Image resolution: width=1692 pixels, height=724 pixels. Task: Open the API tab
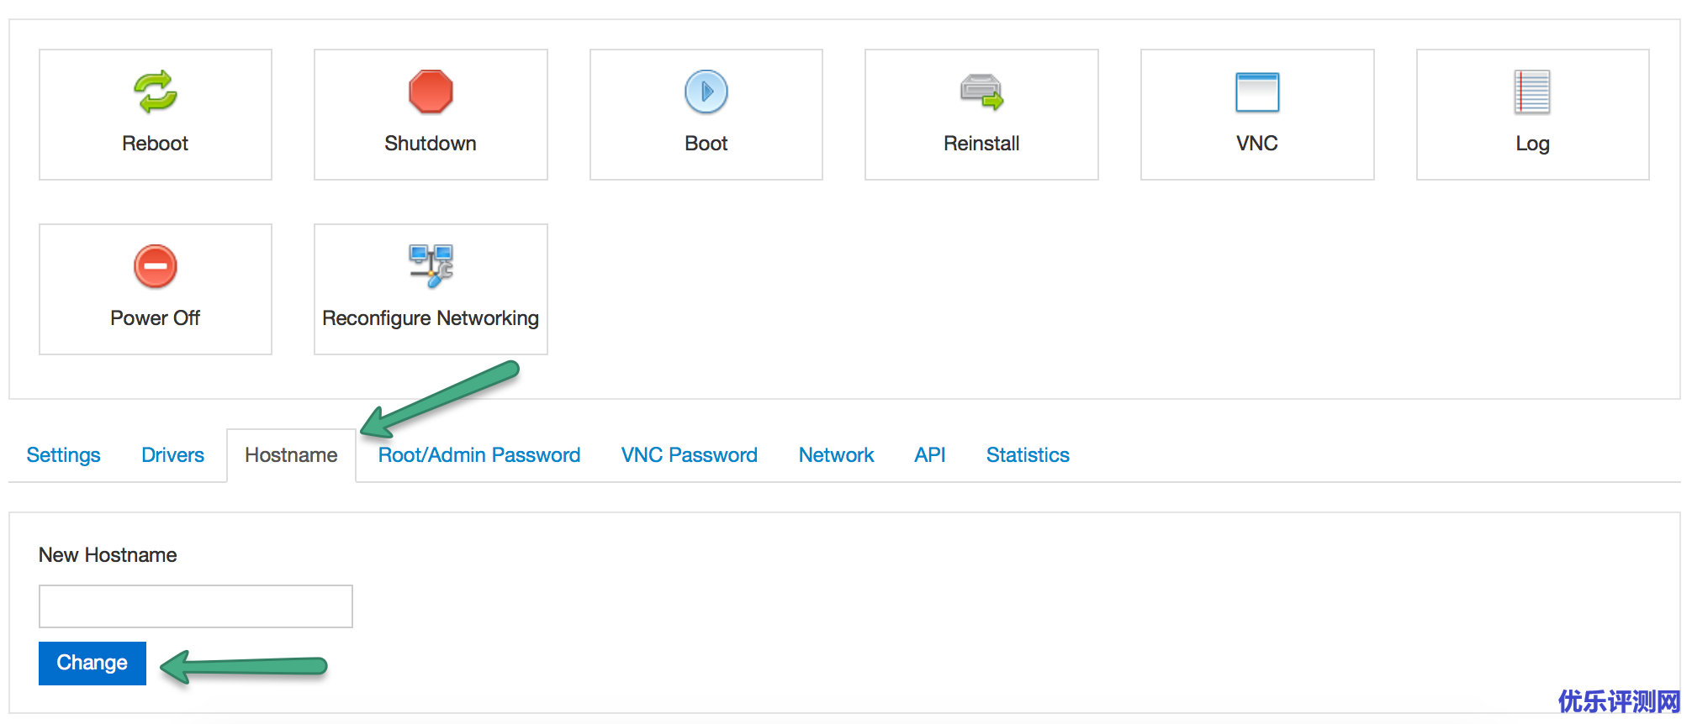tap(930, 455)
